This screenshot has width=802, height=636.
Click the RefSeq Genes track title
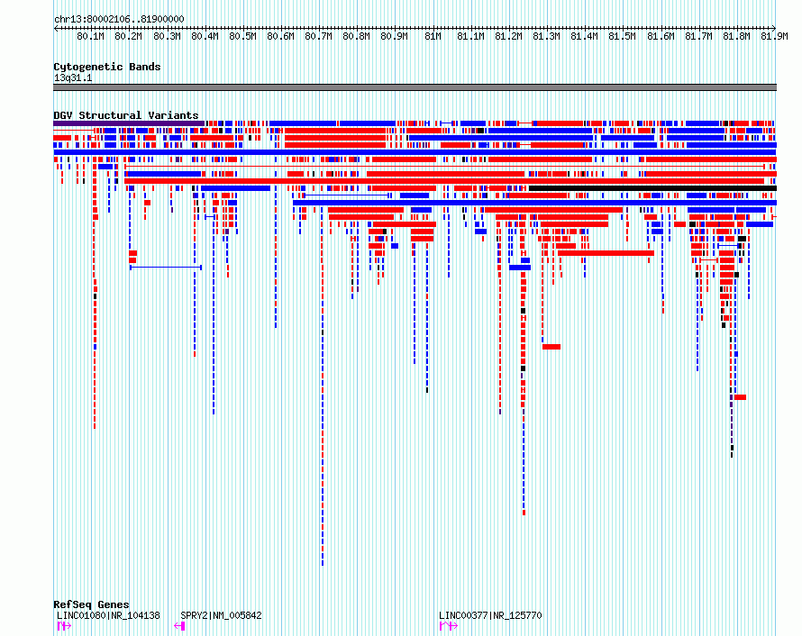click(91, 604)
